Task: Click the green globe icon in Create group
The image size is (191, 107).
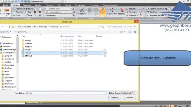Action: point(35,12)
